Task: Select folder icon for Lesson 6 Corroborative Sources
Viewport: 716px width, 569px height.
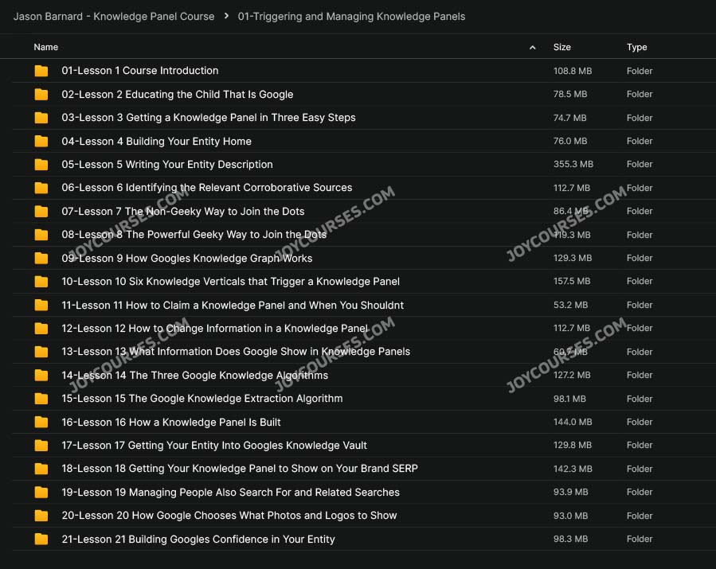Action: (41, 188)
